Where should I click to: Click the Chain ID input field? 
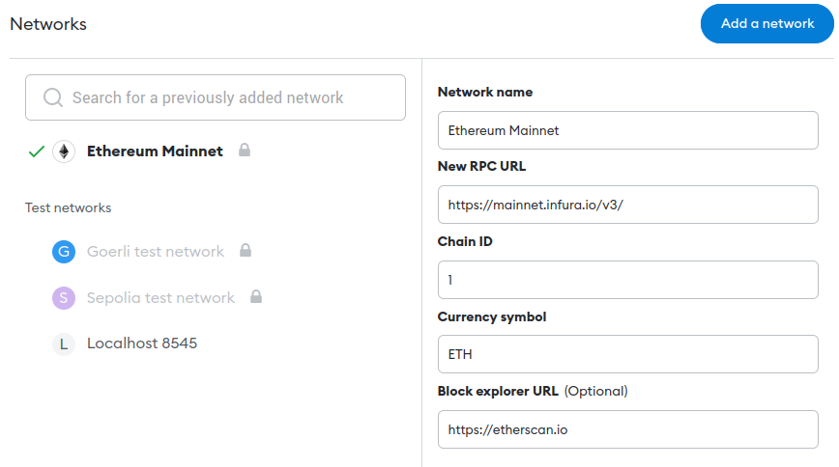click(627, 280)
